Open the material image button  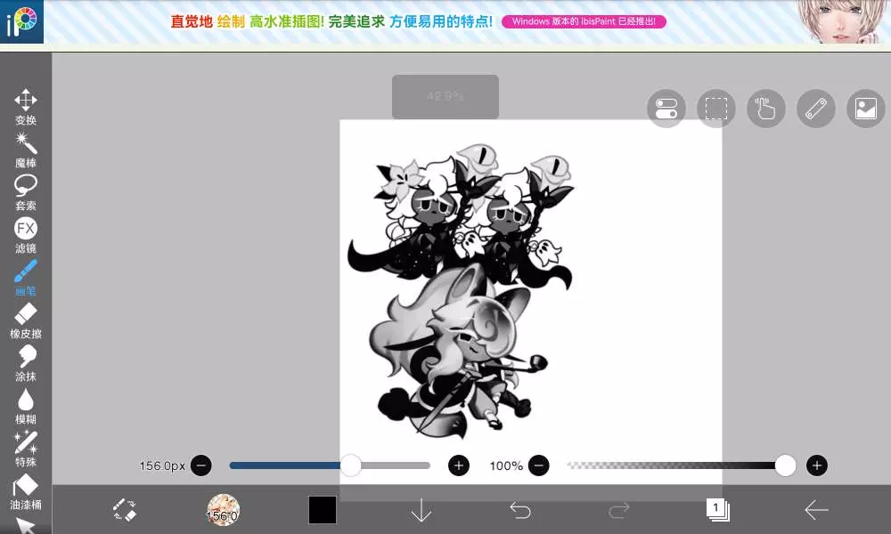point(866,109)
